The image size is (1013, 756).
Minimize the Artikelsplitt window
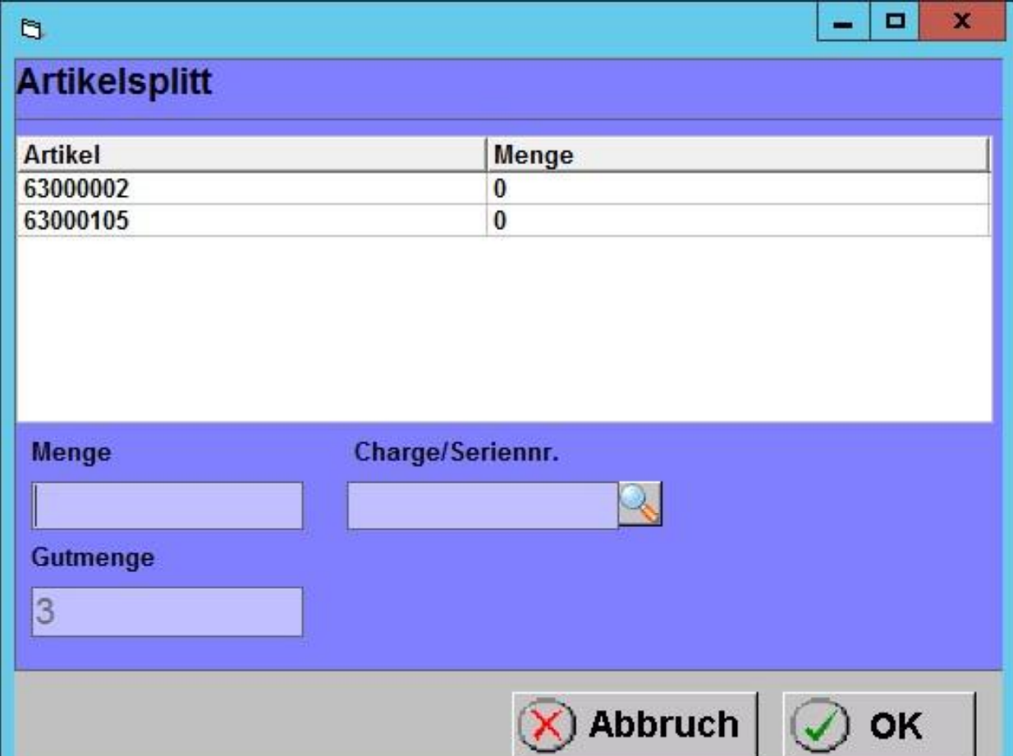pos(843,22)
